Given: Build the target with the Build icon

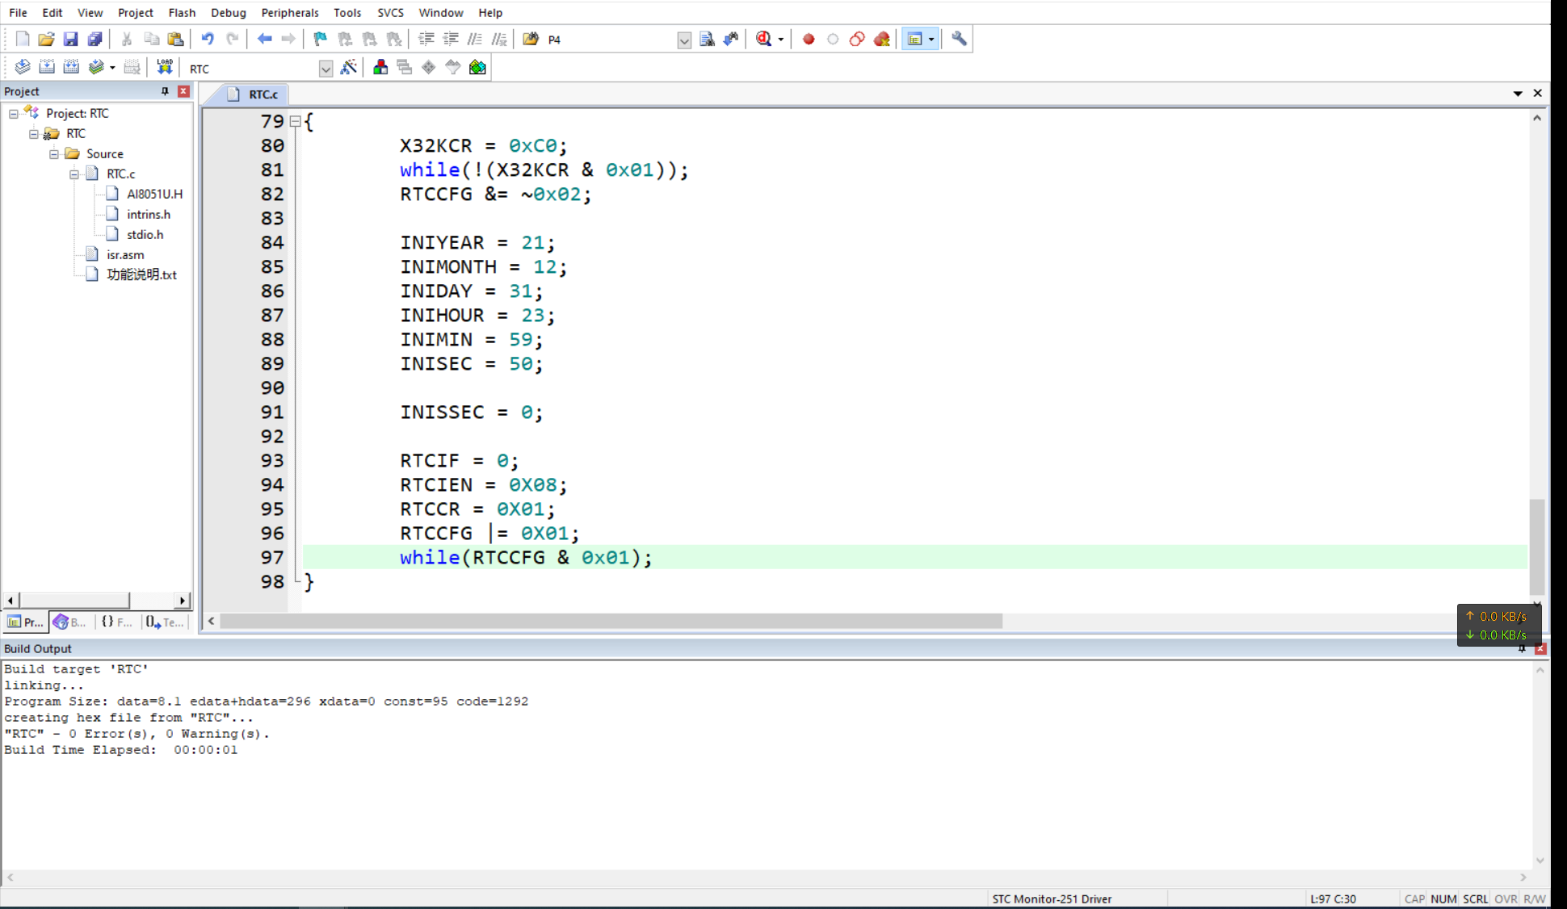Looking at the screenshot, I should [x=47, y=67].
